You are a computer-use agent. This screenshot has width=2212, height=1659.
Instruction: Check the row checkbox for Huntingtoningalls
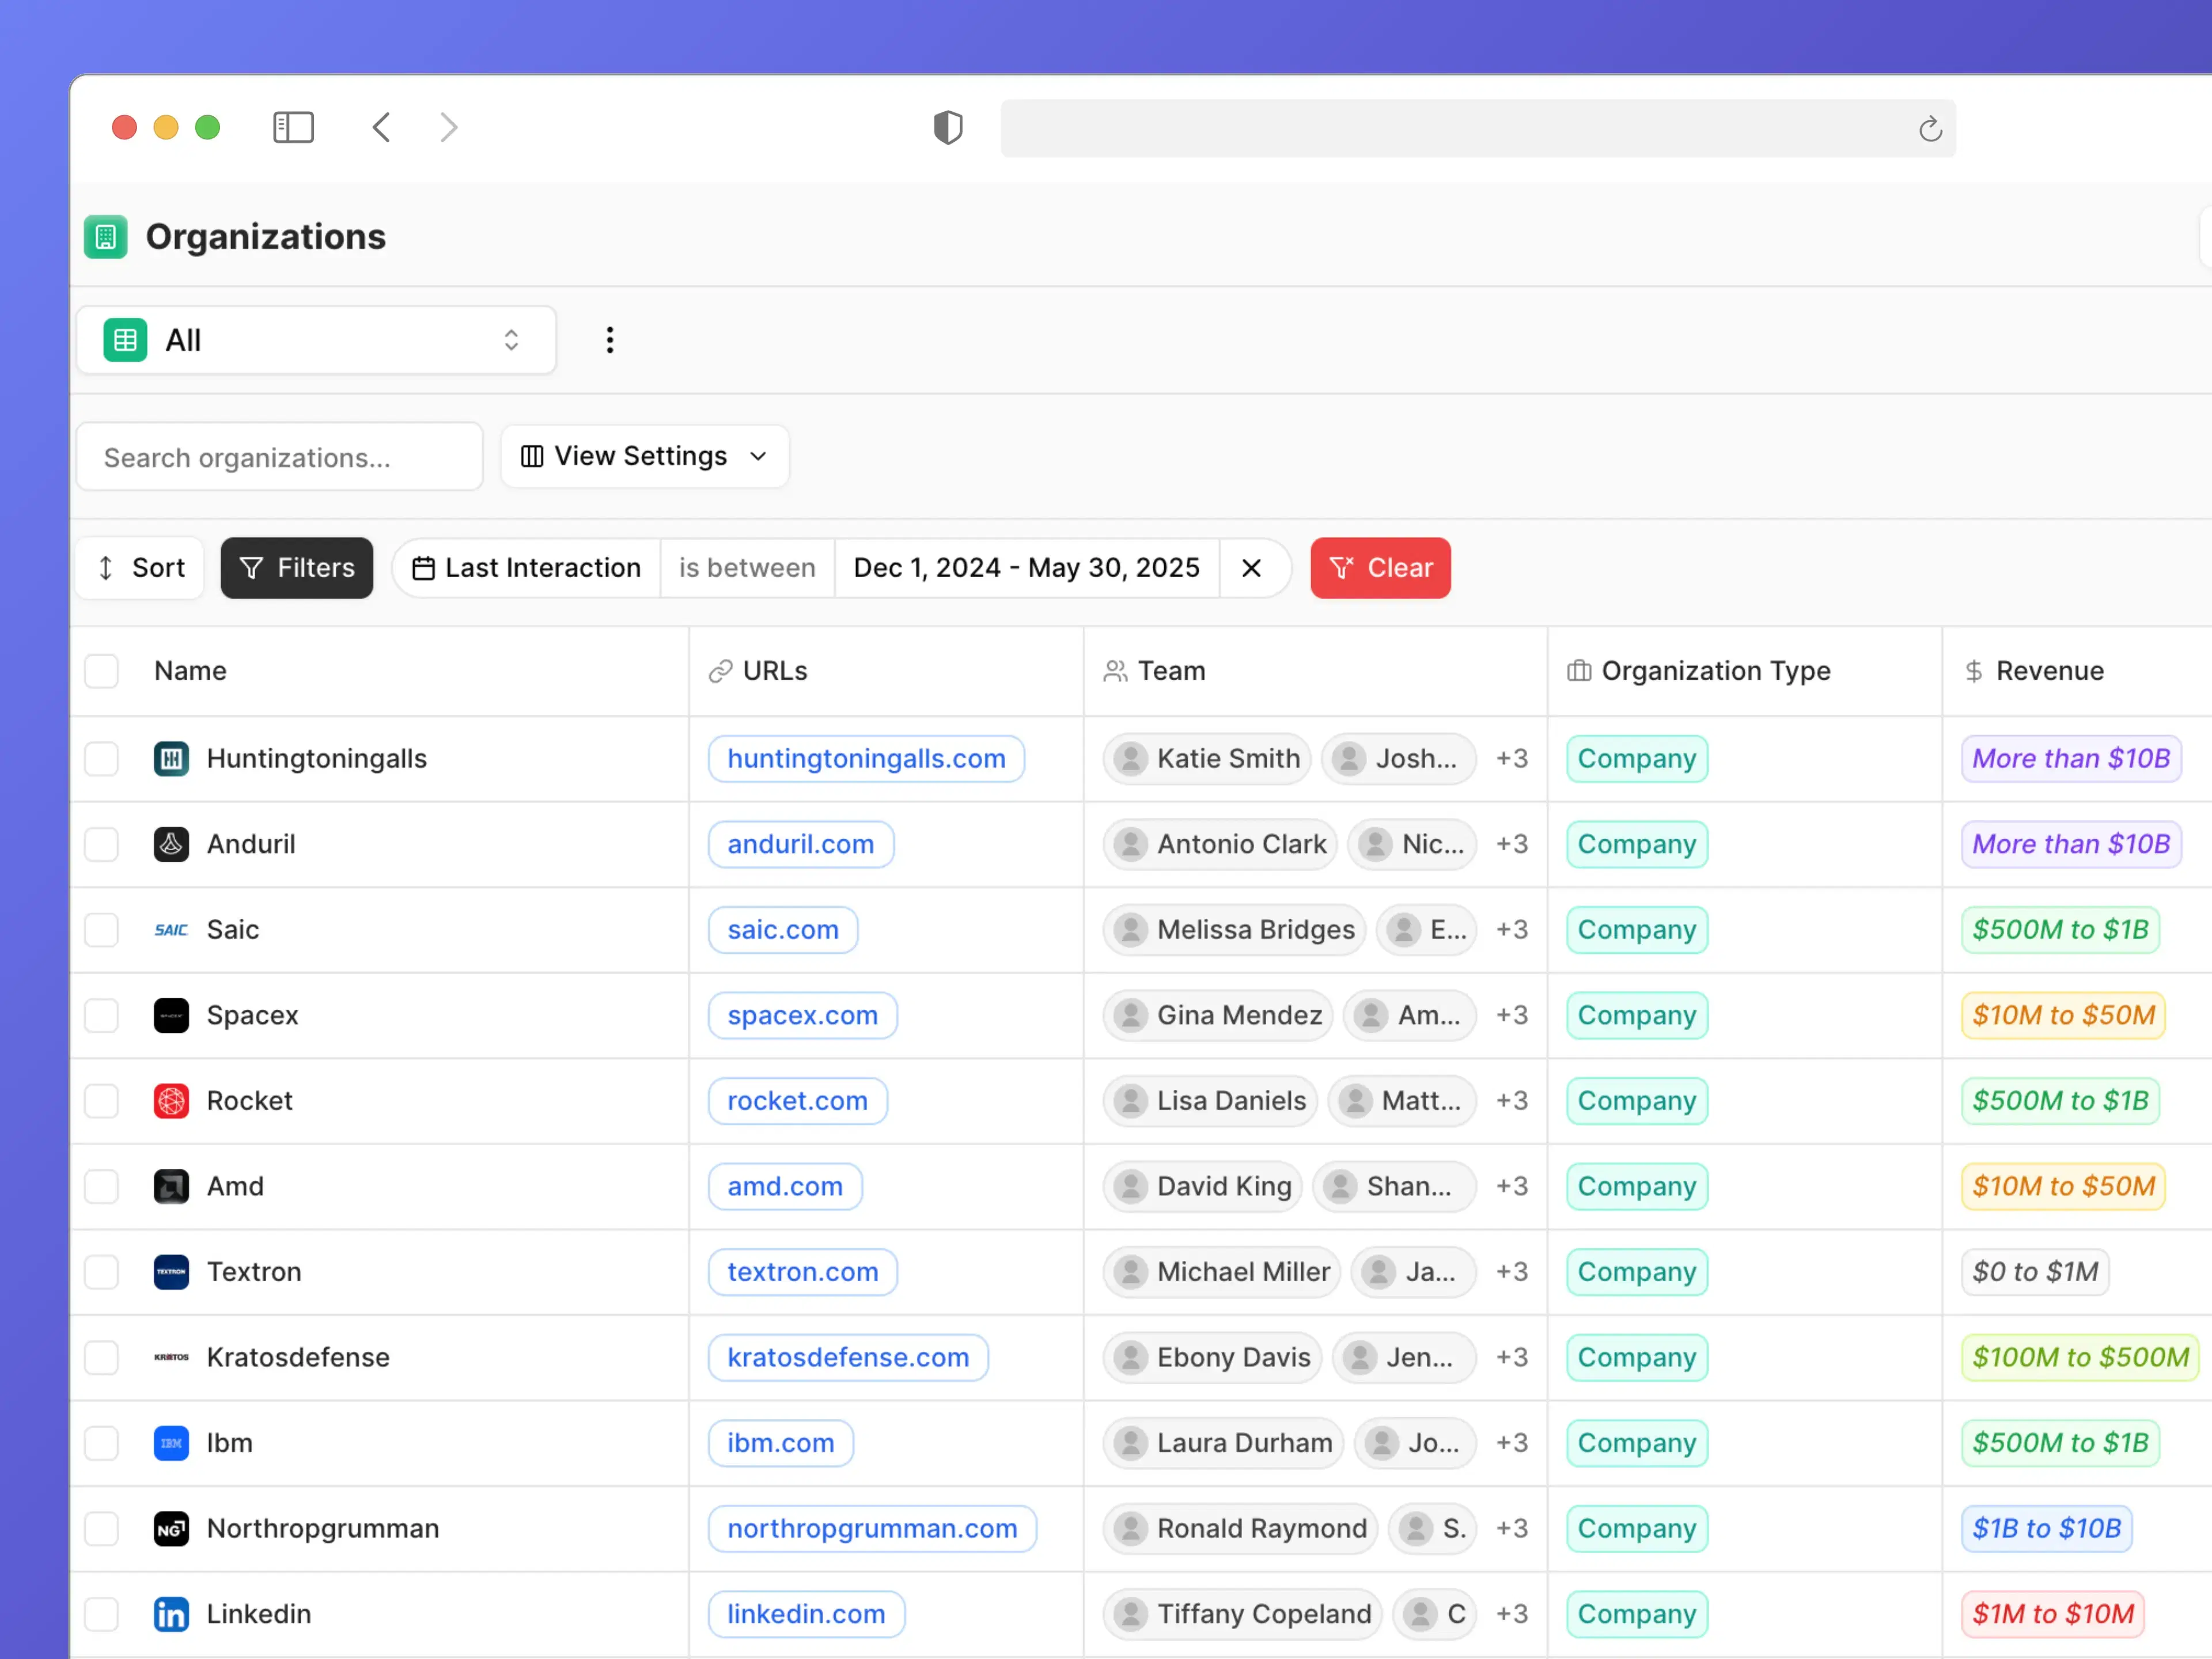coord(102,759)
